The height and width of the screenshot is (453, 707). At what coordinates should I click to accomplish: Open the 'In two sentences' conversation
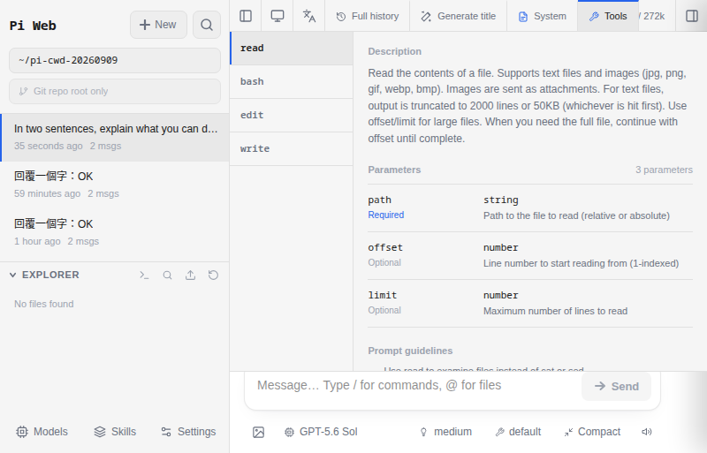(115, 137)
